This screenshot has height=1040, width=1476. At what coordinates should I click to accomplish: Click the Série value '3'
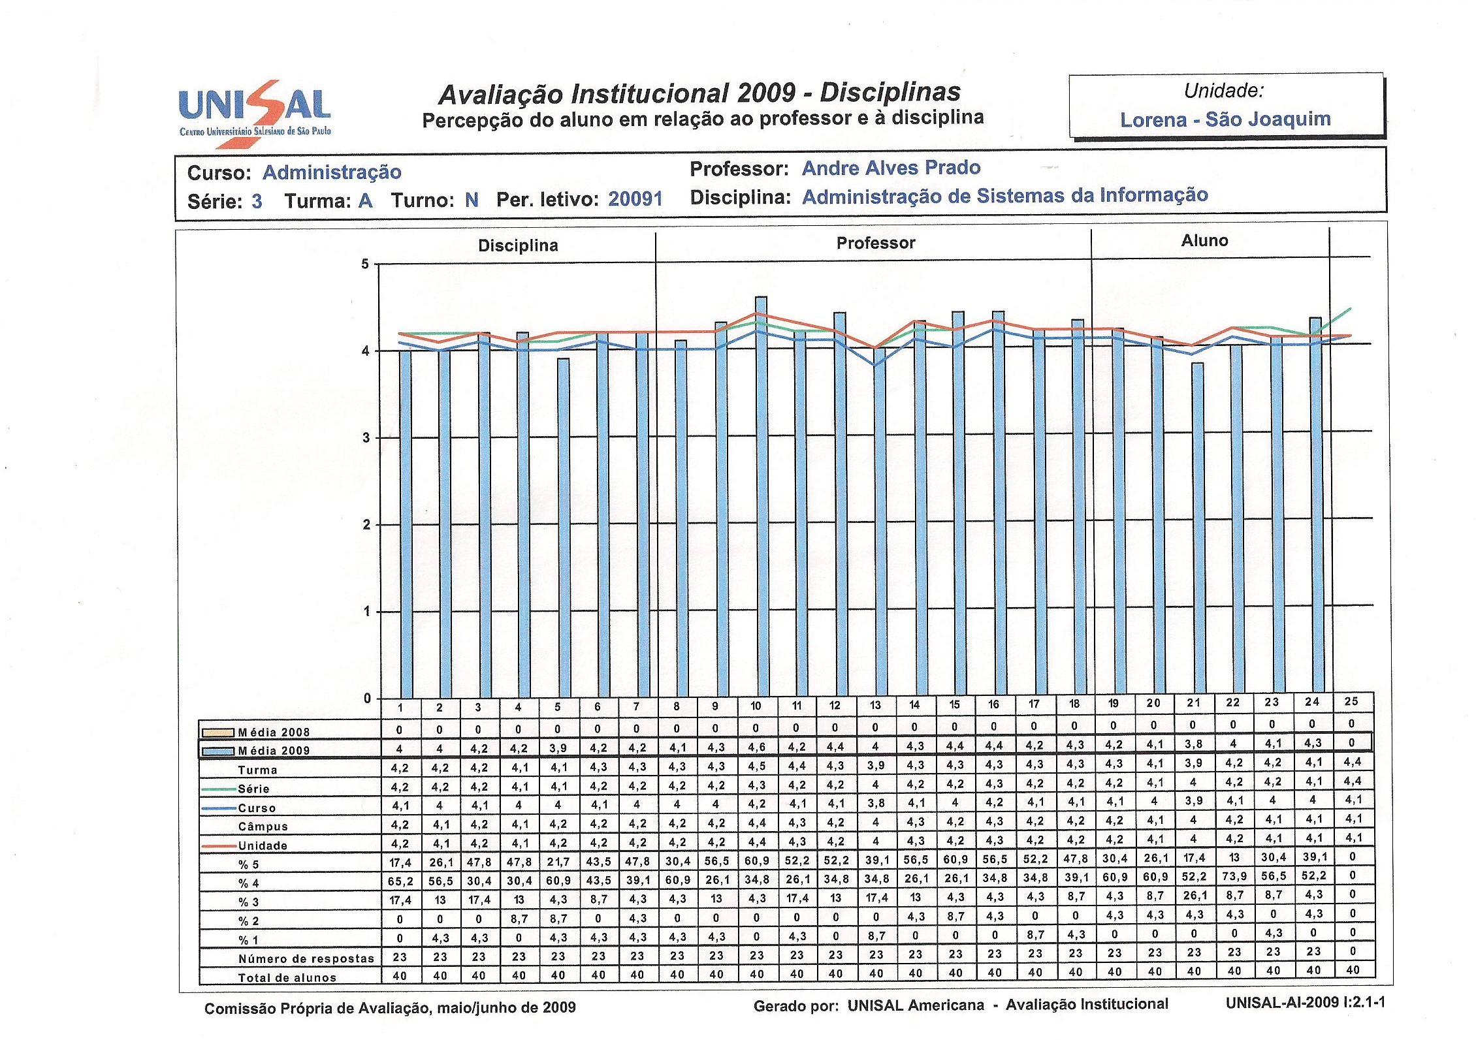[x=257, y=201]
